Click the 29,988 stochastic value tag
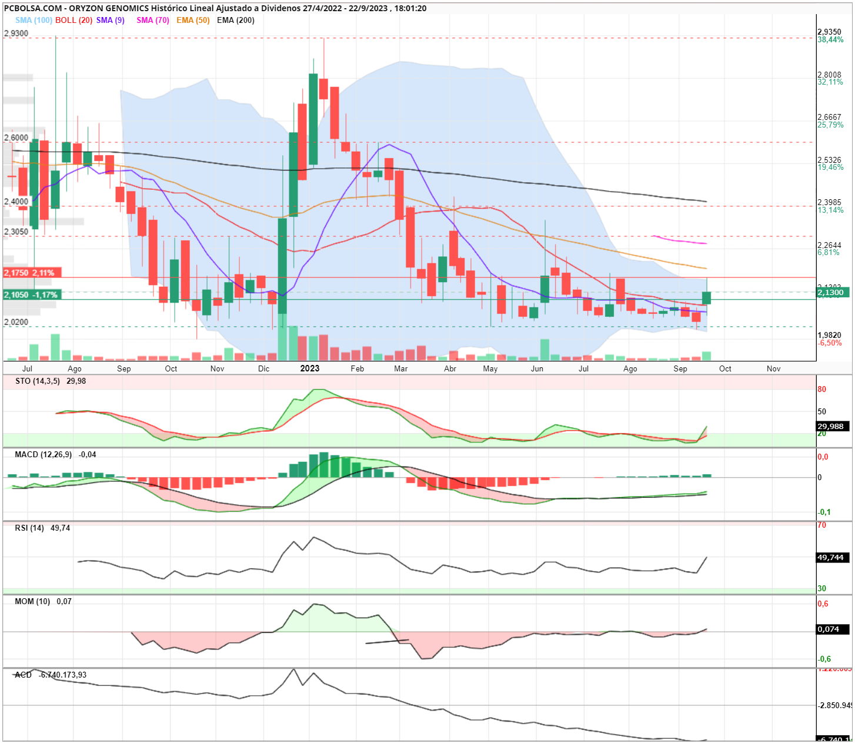 [x=833, y=427]
